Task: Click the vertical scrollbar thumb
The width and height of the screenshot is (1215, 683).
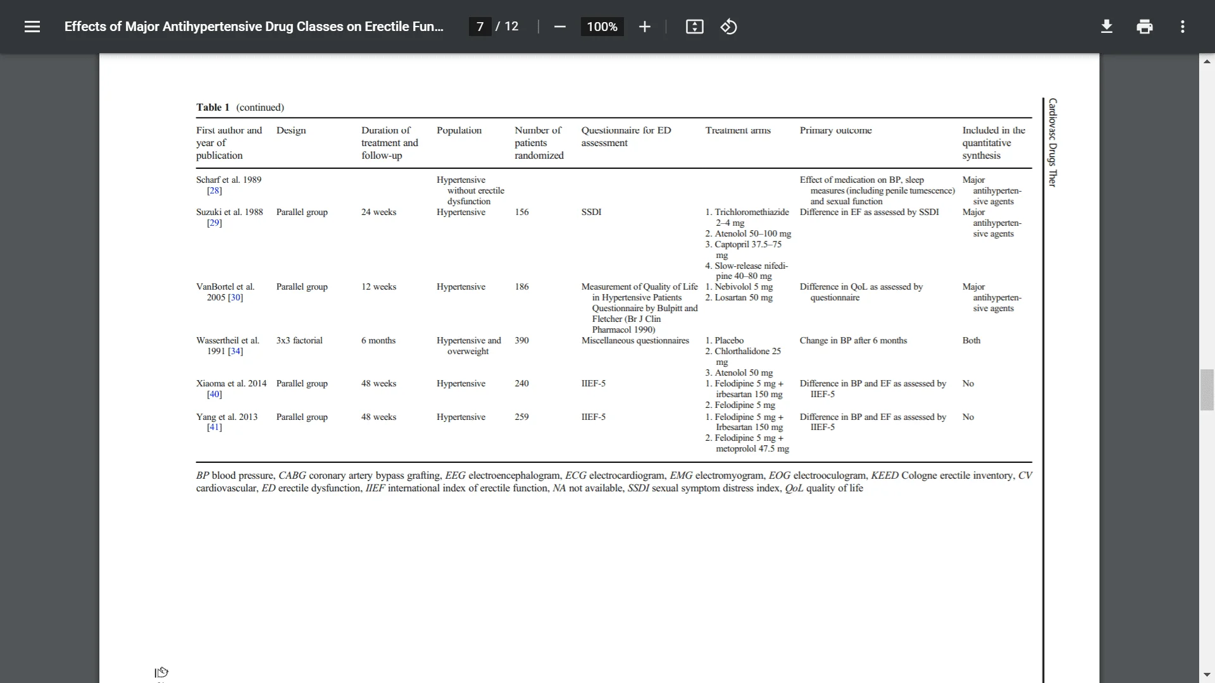Action: (x=1207, y=390)
